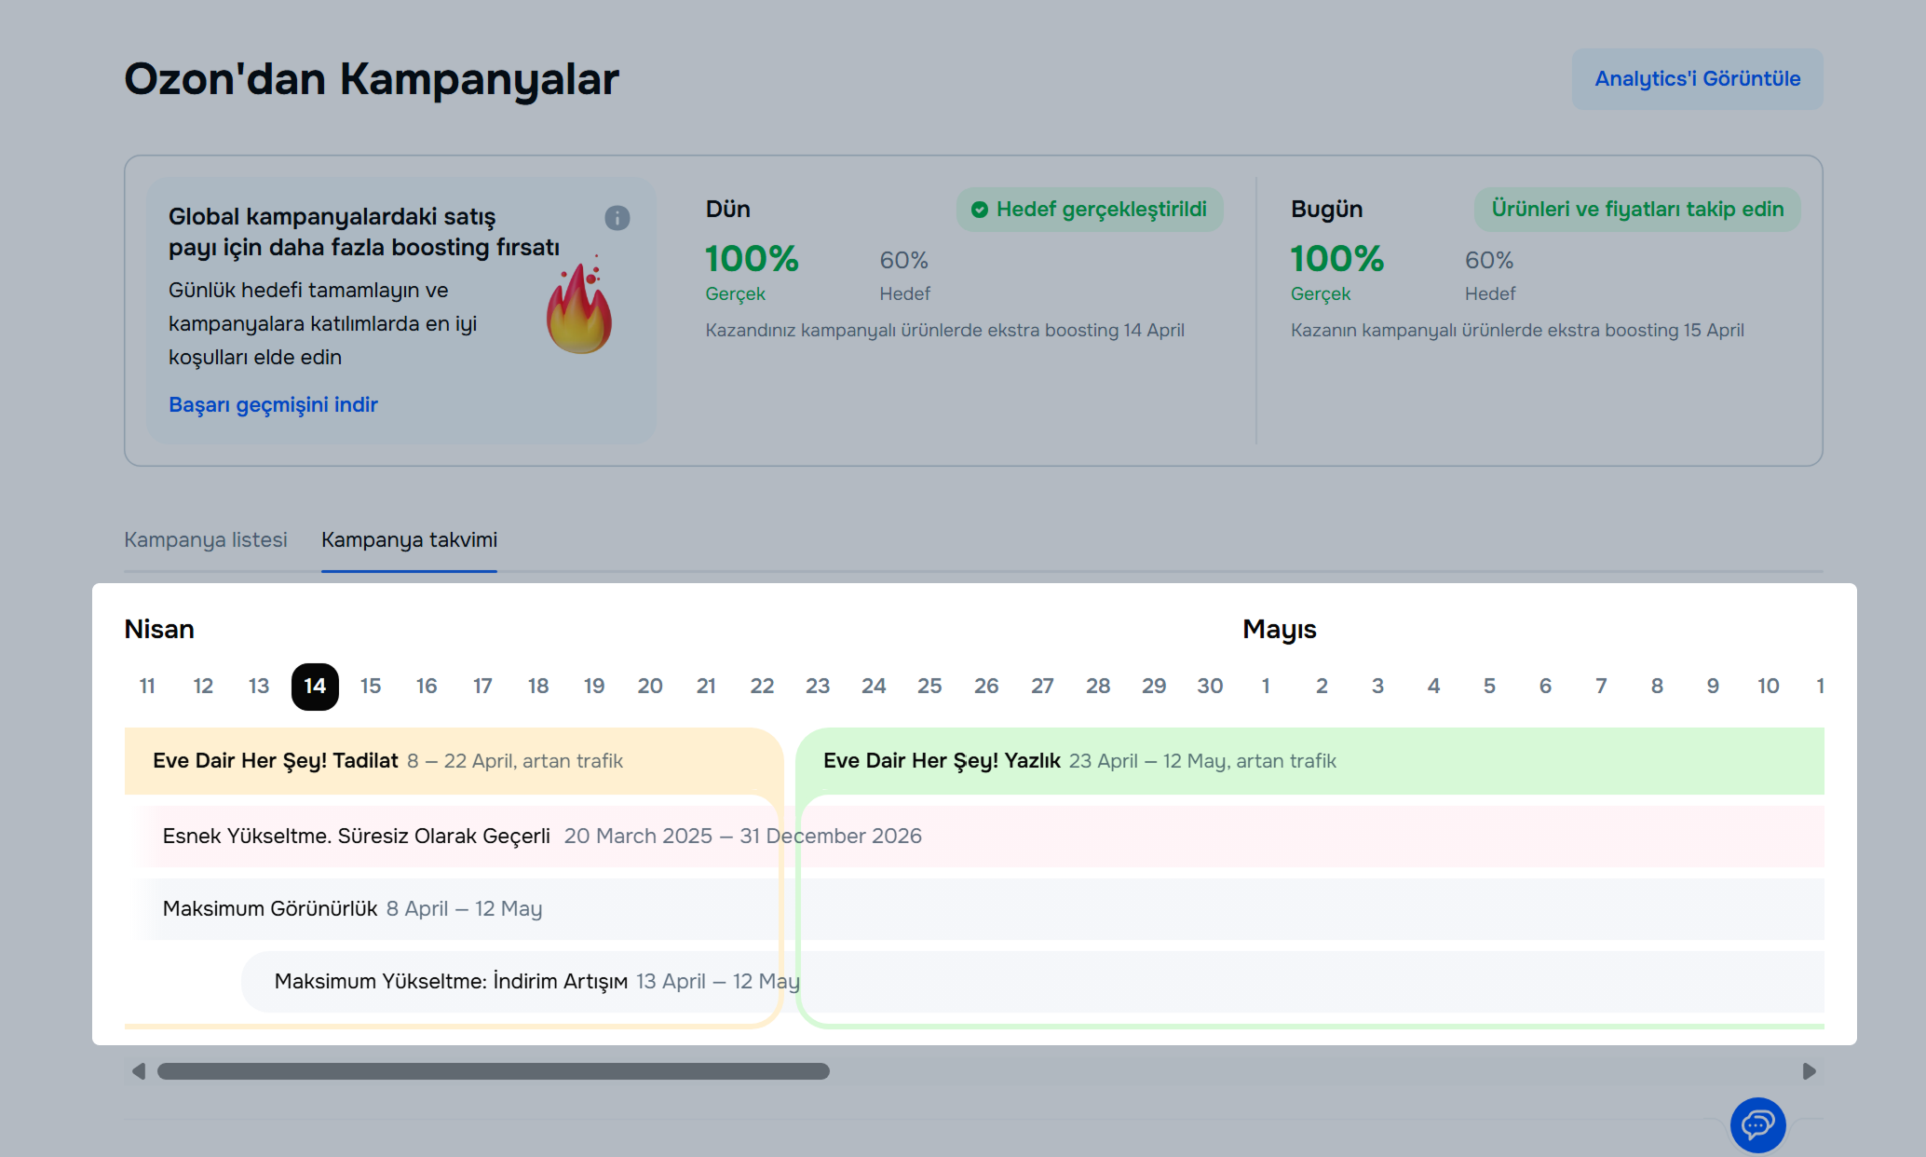Screen dimensions: 1926x1157
Task: Click the highlighted date 14 in Nisan
Action: [315, 687]
